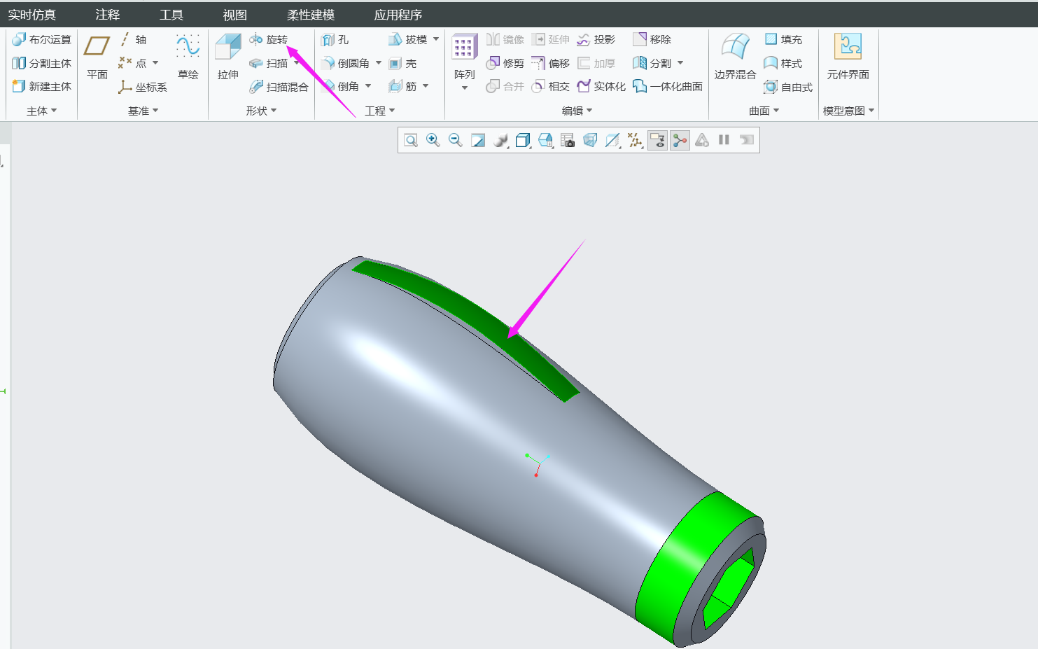
Task: Expand the 模型意图 group dropdown
Action: tap(849, 111)
